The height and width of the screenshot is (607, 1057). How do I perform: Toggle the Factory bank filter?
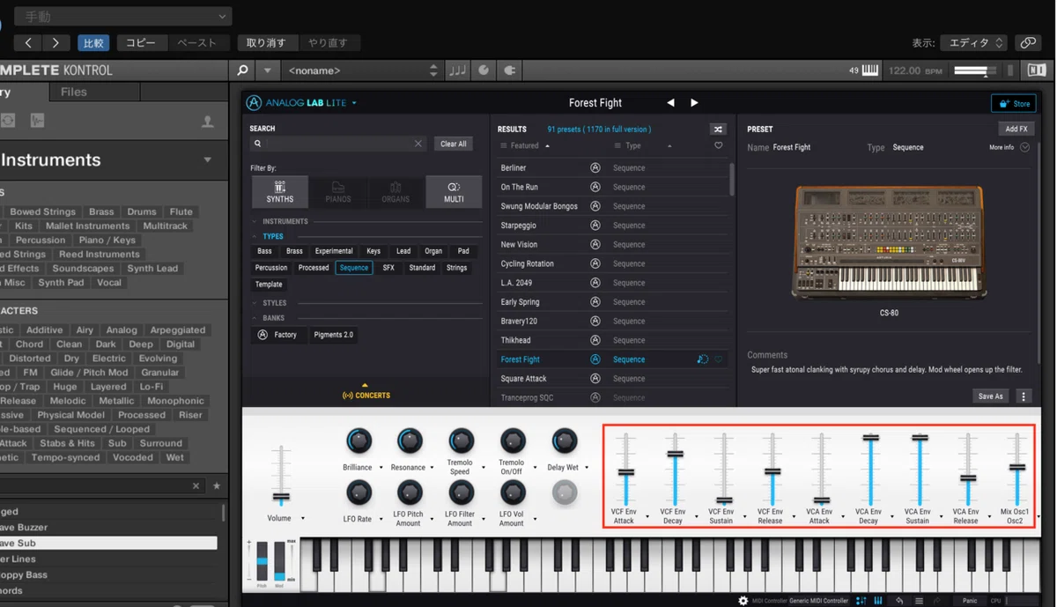(277, 335)
